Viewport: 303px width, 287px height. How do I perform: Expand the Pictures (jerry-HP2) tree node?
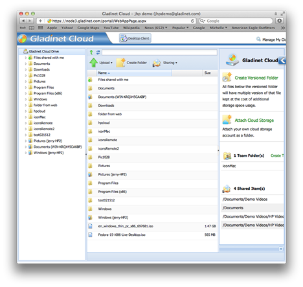point(26,141)
